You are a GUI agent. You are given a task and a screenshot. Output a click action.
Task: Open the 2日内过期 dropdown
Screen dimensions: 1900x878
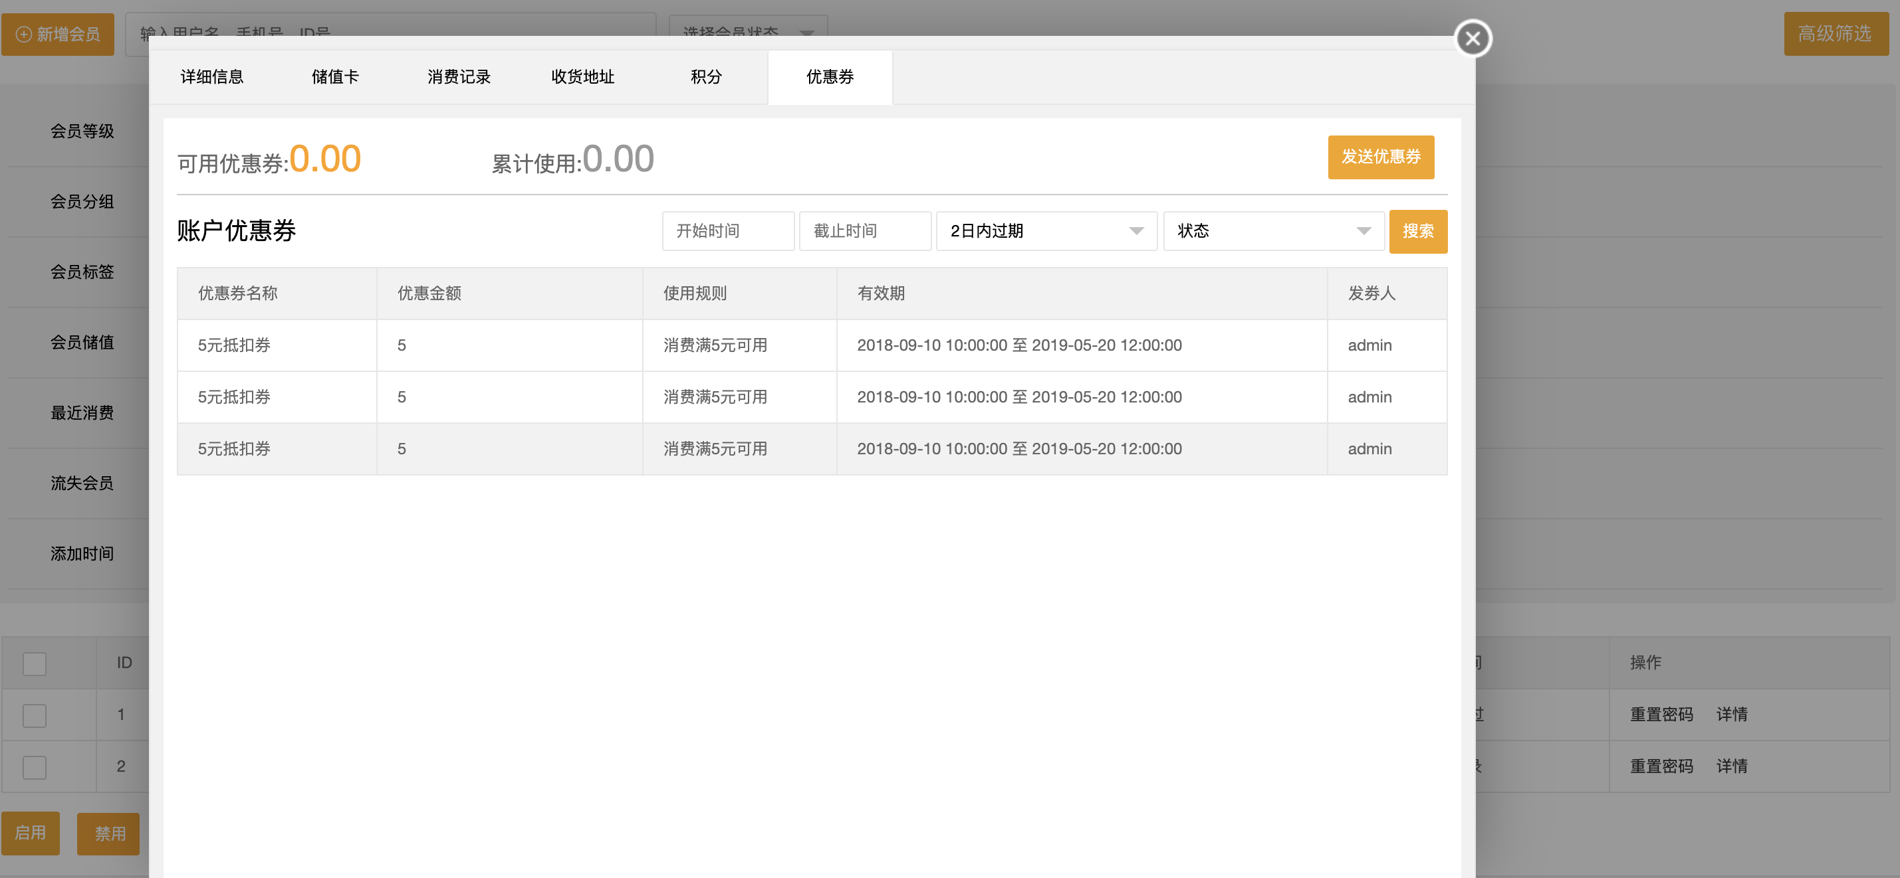1046,231
